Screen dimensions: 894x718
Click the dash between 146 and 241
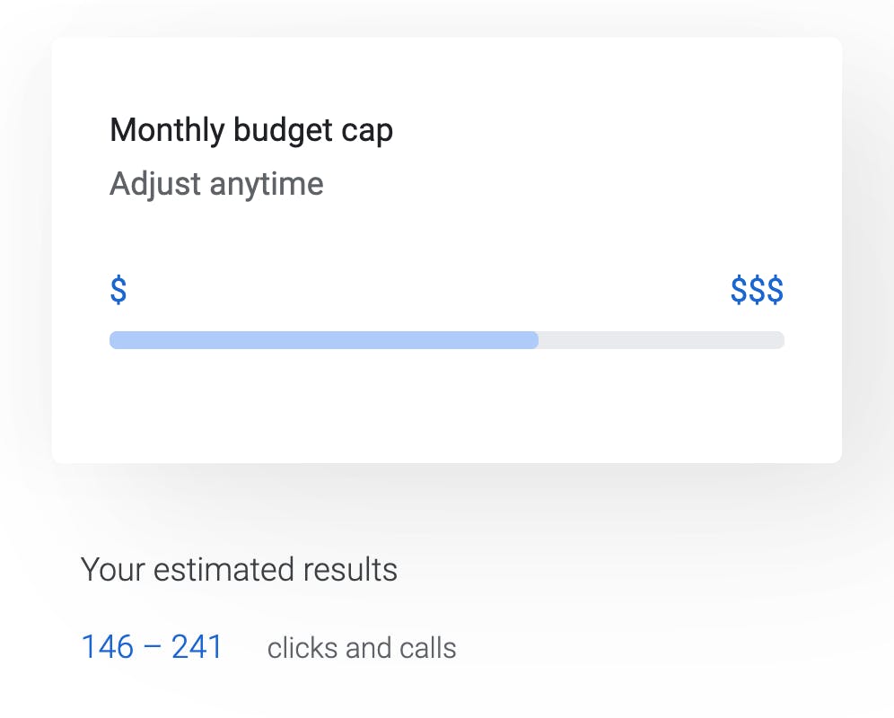(152, 648)
